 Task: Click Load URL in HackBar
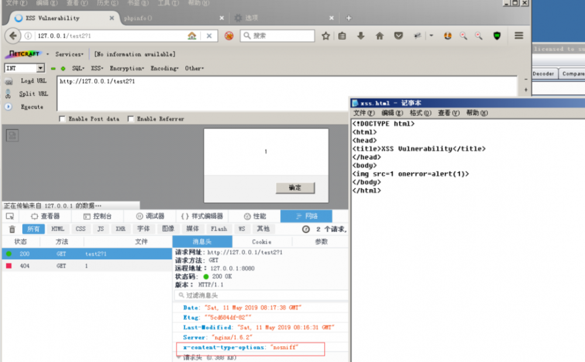pyautogui.click(x=33, y=81)
